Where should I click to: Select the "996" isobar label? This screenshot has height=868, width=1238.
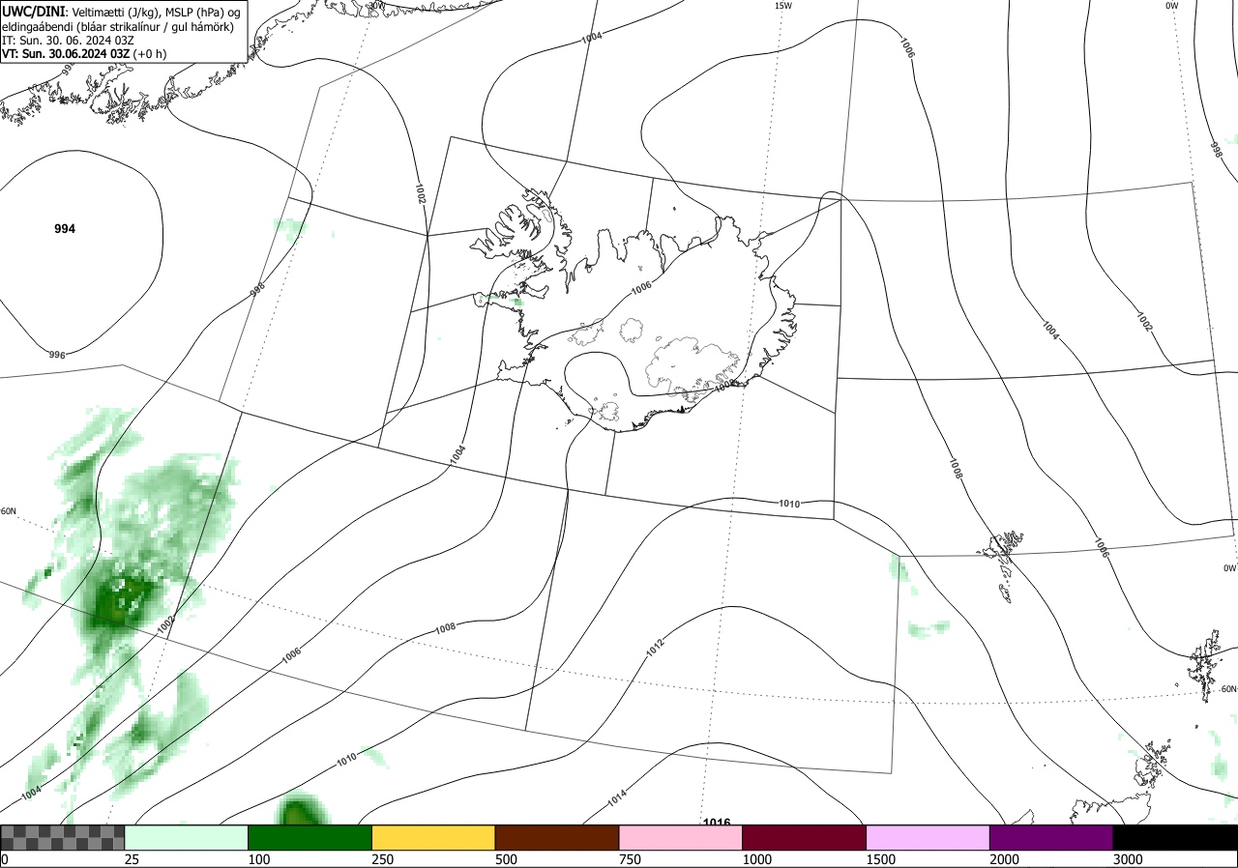point(57,355)
